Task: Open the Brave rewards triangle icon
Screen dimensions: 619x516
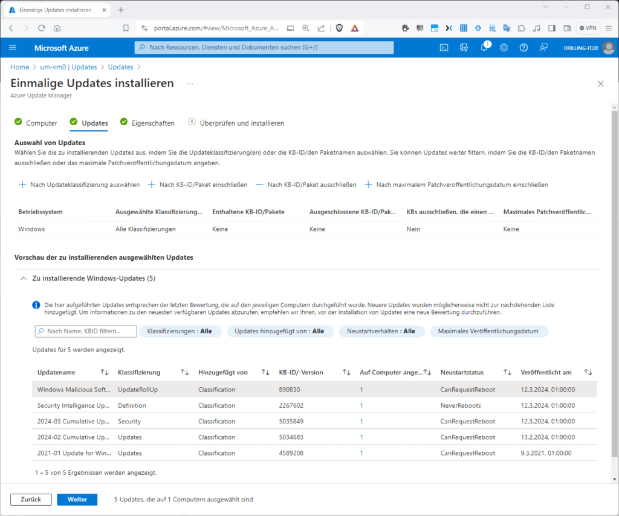Action: [x=354, y=28]
